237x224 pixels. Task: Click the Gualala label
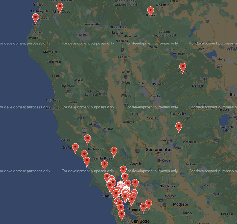[x=65, y=140]
